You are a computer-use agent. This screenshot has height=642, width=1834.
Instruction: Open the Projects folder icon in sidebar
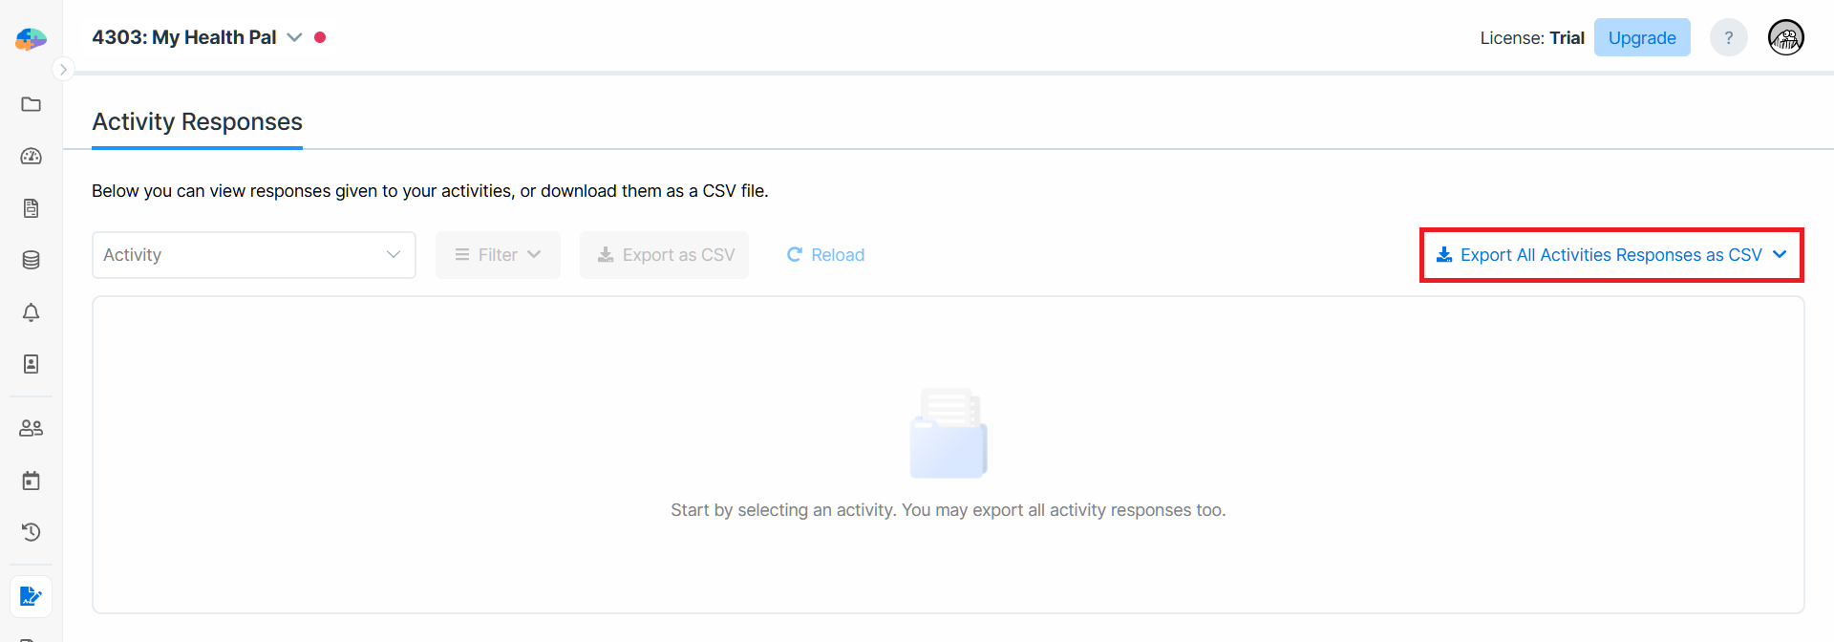pyautogui.click(x=31, y=104)
